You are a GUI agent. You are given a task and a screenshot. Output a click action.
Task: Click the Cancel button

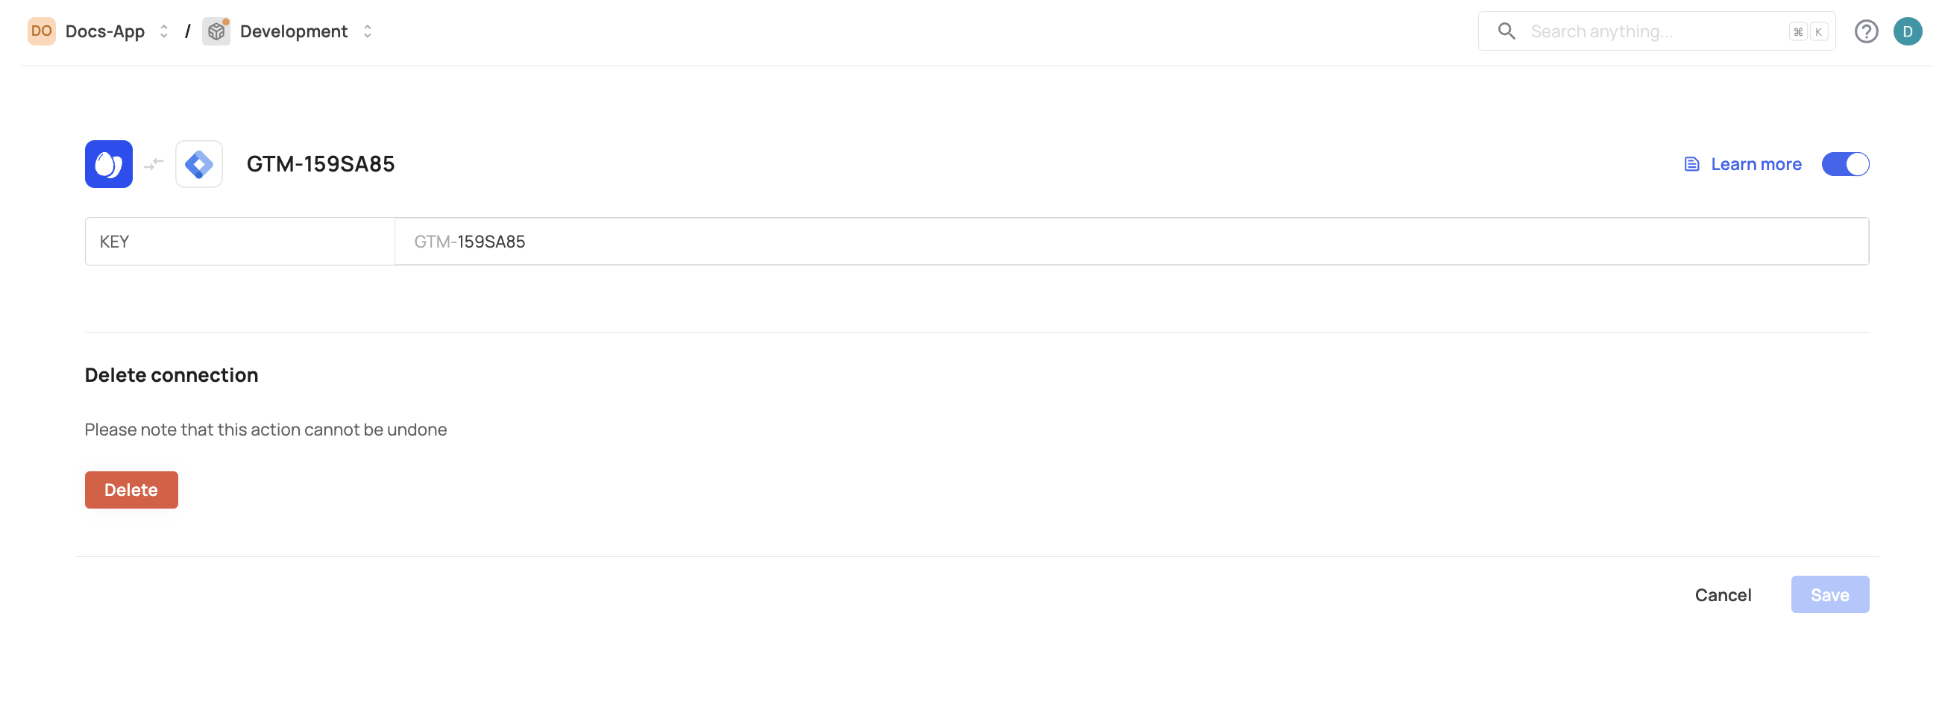pyautogui.click(x=1722, y=594)
